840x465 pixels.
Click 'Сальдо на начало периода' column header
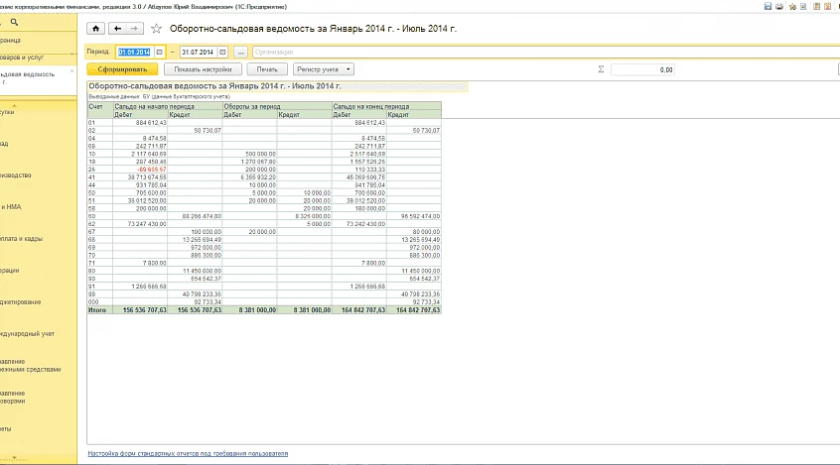tap(154, 106)
